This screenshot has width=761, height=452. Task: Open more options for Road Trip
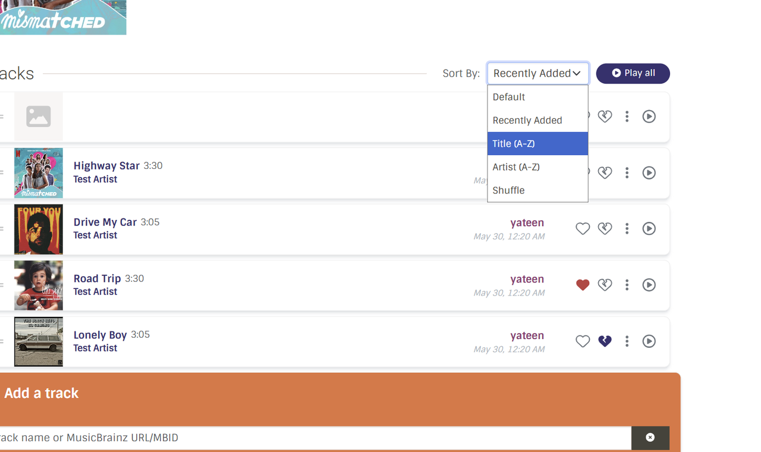coord(627,285)
